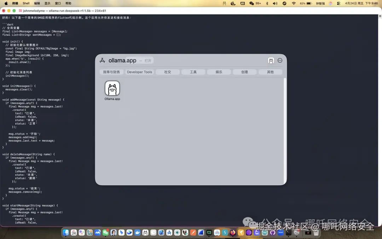Open Docker from the Dock
The height and width of the screenshot is (239, 382).
137,233
